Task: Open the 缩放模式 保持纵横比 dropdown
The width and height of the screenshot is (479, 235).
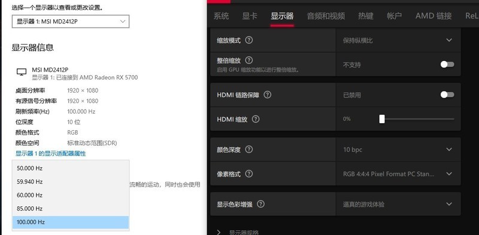Action: [398, 40]
